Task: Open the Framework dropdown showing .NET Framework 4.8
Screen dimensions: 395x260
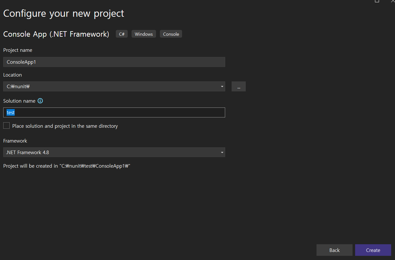Action: point(114,152)
